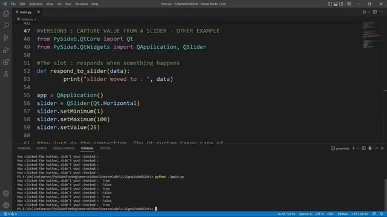Close the terminal panel
This screenshot has height=217, width=387.
pyautogui.click(x=382, y=148)
